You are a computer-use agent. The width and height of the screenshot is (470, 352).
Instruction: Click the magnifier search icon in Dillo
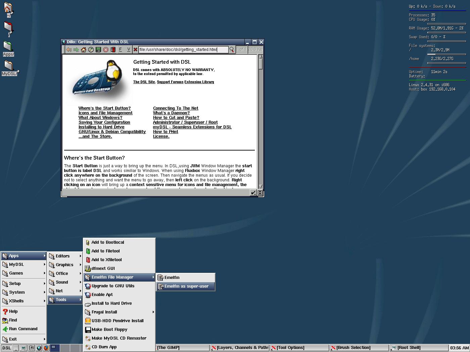pos(232,50)
